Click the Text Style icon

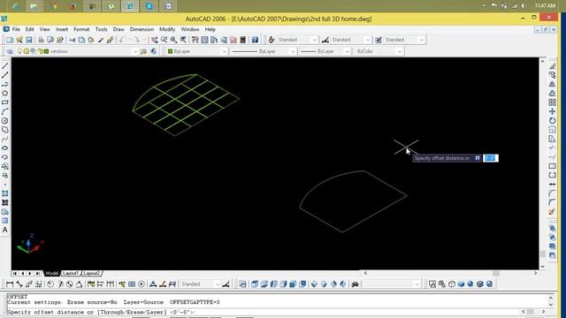click(272, 40)
